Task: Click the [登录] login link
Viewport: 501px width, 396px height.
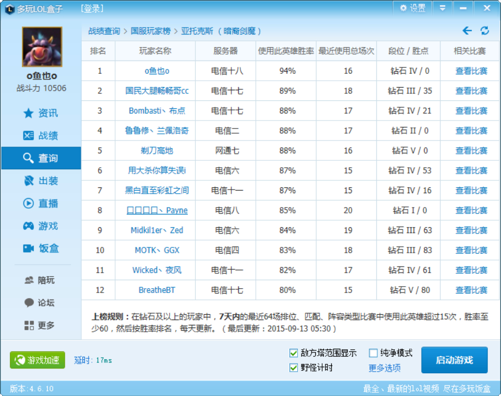Action: (x=92, y=8)
